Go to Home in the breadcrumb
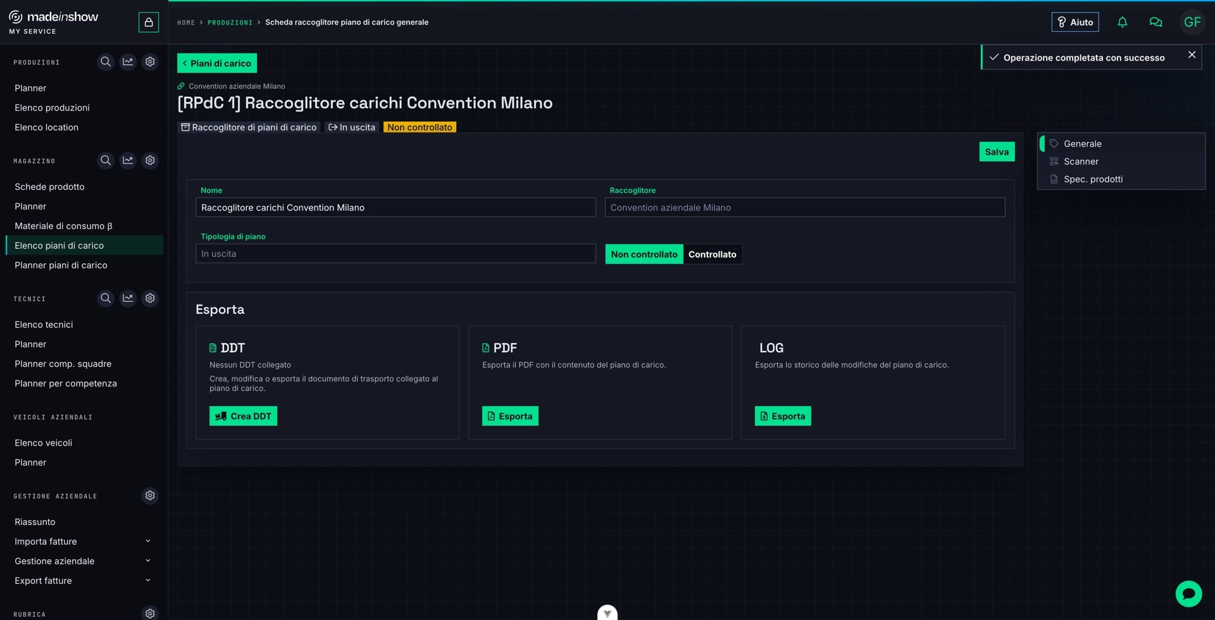 [x=186, y=23]
